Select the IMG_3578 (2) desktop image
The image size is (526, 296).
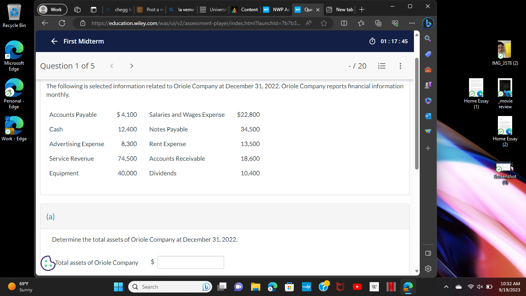tap(505, 53)
